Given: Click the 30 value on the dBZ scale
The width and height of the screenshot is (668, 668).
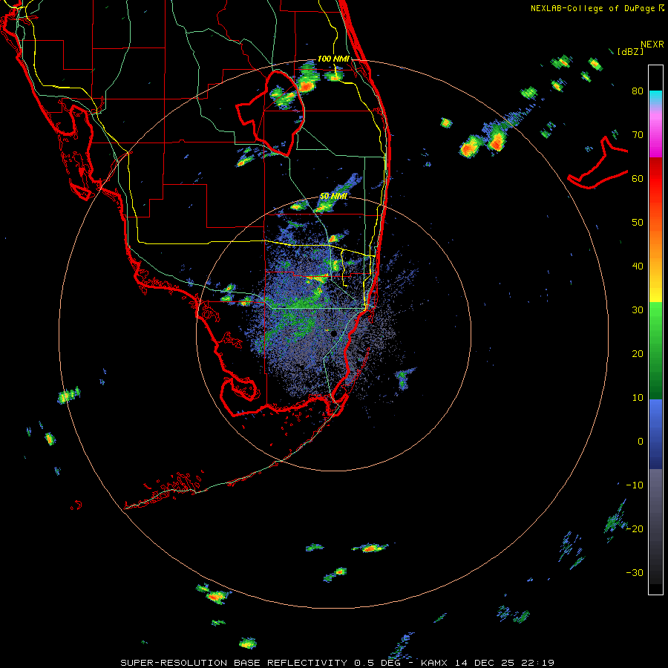Looking at the screenshot, I should click(638, 310).
